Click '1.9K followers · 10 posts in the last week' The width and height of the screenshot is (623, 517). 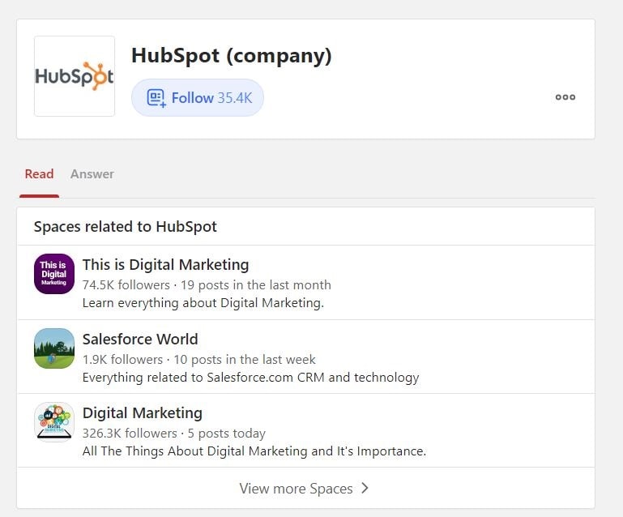(x=198, y=359)
